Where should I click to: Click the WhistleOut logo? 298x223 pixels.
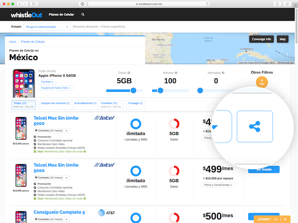pyautogui.click(x=26, y=14)
